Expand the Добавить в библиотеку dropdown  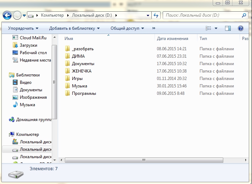[74, 28]
